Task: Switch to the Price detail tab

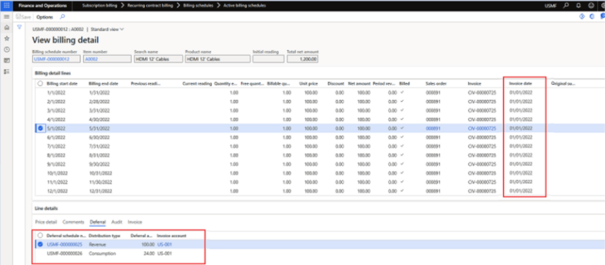Action: 46,222
